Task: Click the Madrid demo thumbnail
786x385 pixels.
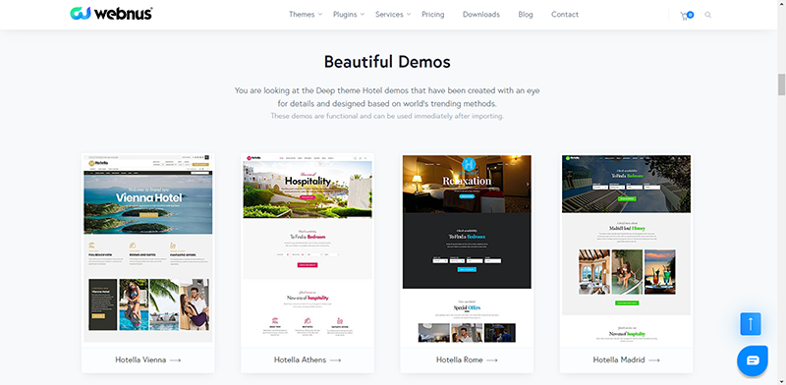Action: tap(626, 248)
